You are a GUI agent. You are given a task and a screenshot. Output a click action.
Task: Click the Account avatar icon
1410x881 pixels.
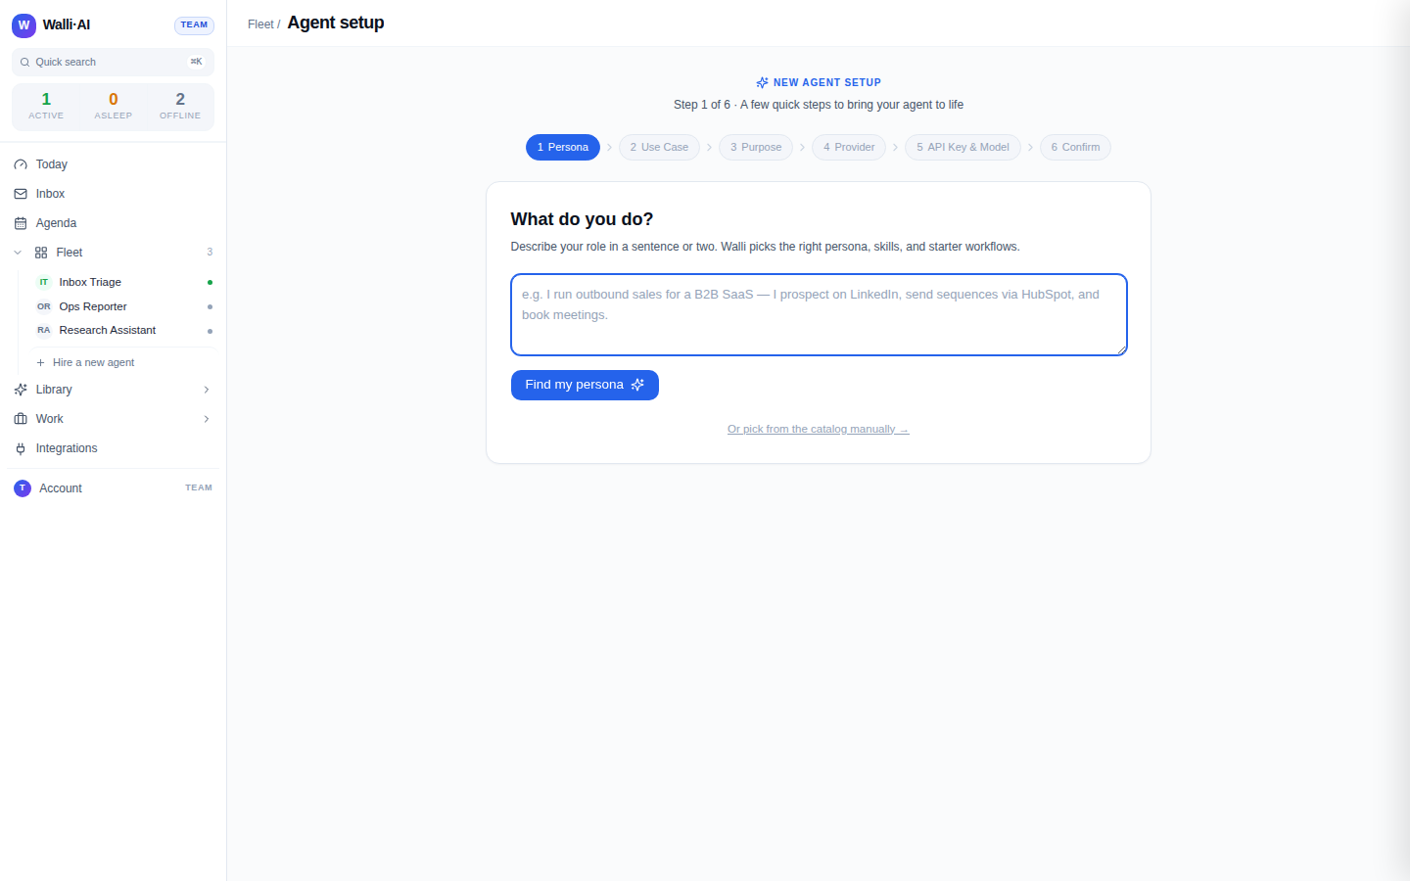point(23,487)
